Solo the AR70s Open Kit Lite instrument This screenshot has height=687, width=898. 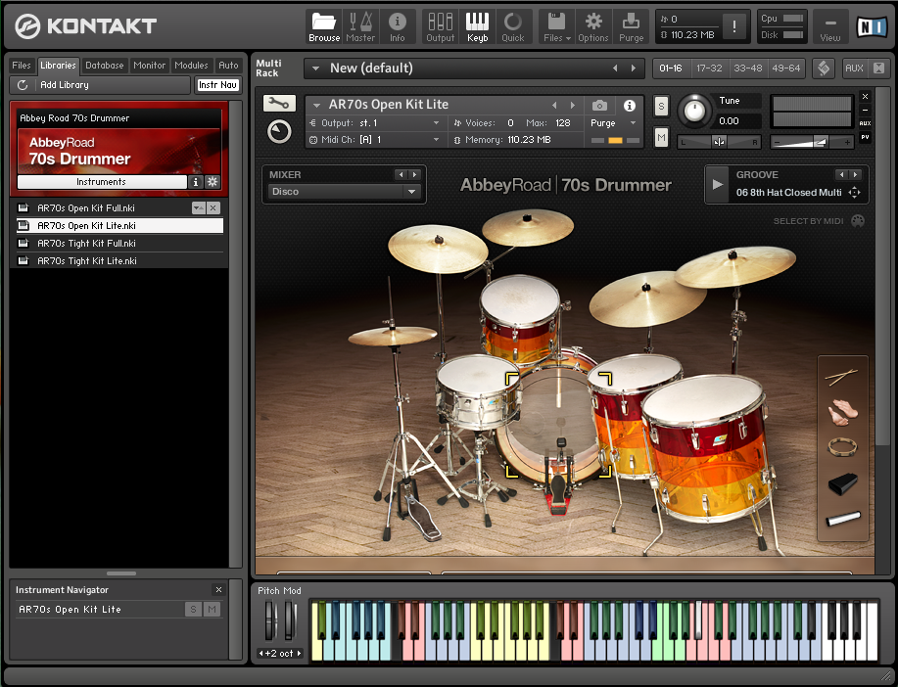(x=661, y=106)
